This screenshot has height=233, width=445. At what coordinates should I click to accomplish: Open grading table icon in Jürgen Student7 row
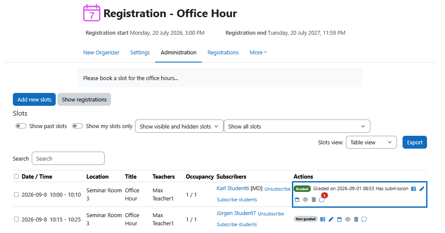pyautogui.click(x=323, y=219)
